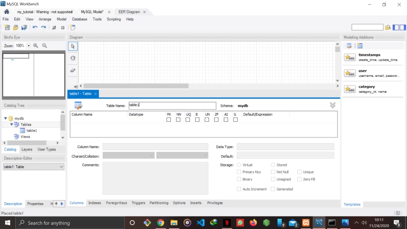
Task: Open the Arrange menu
Action: (45, 19)
